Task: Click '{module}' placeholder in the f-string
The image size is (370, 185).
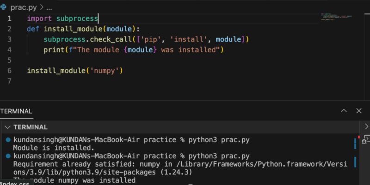Action: (140, 50)
